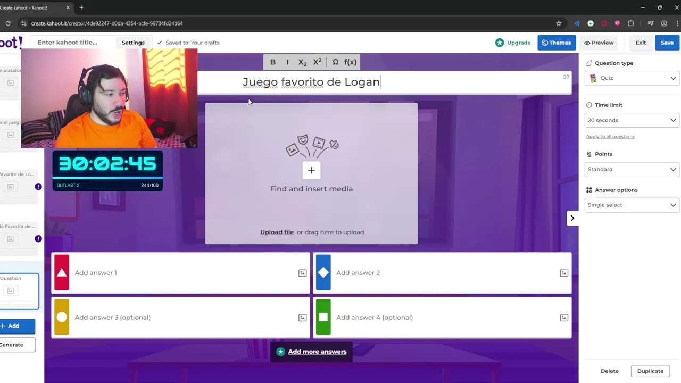The image size is (681, 383).
Task: Open the Answer options dropdown
Action: pos(632,205)
